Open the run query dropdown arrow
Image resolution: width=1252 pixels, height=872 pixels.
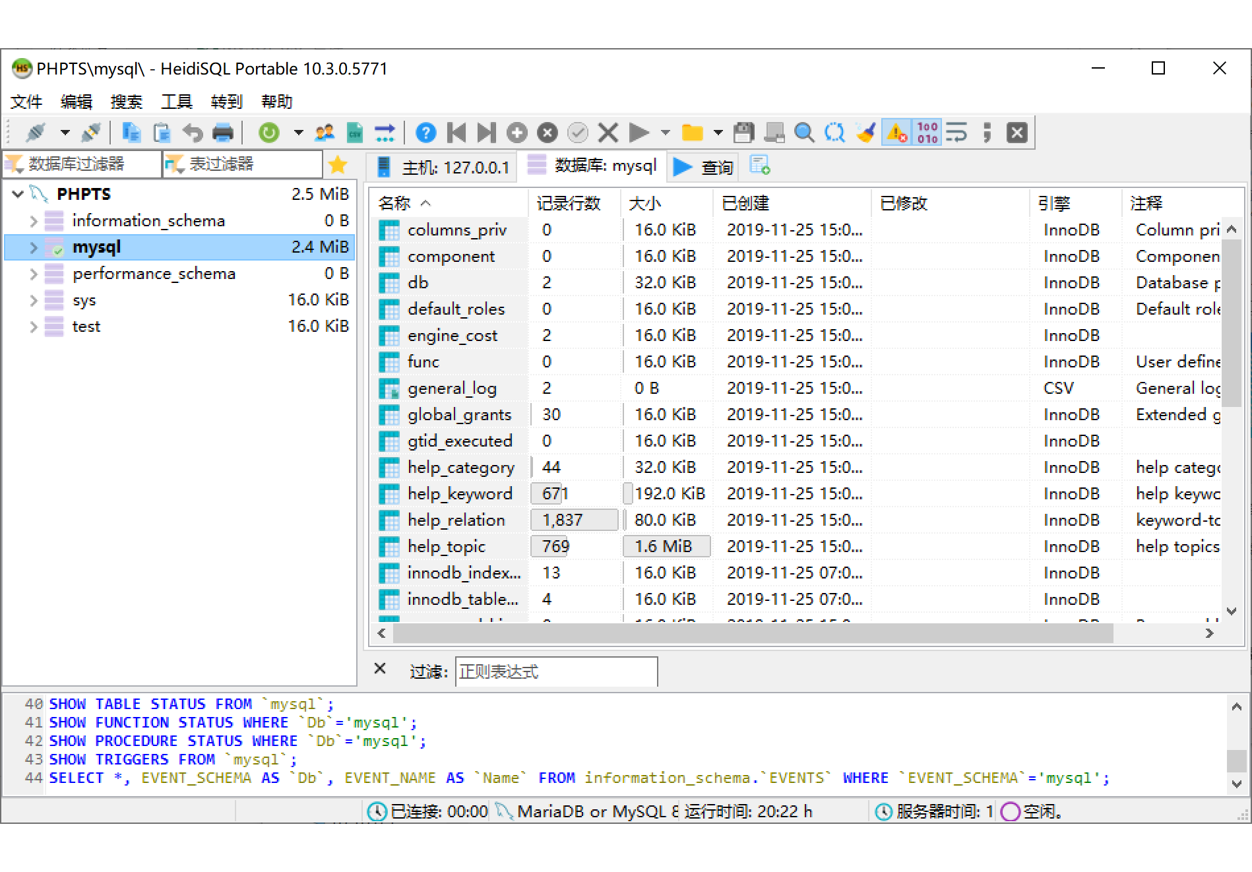(665, 133)
